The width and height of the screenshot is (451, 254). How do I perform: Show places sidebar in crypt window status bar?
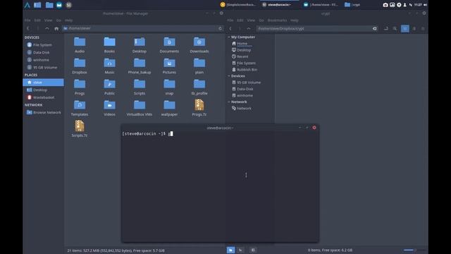coord(230,250)
